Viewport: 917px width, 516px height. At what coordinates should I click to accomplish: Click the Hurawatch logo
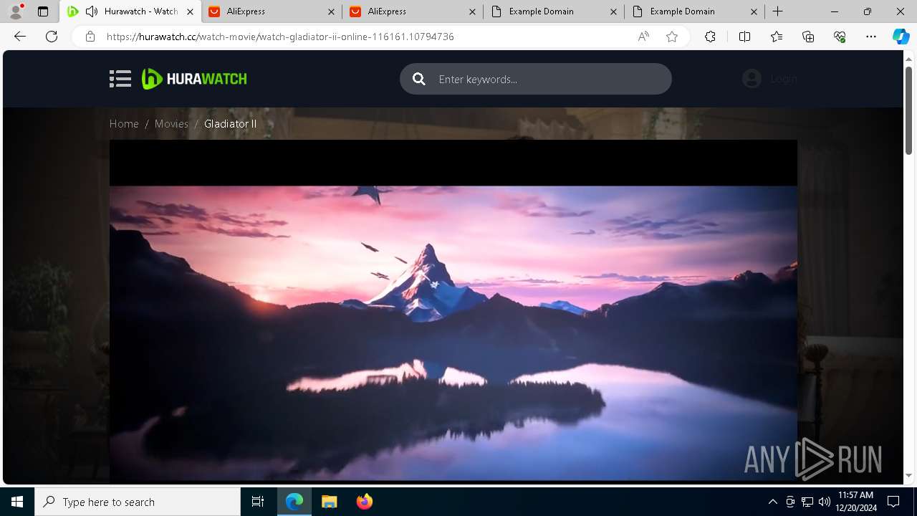tap(194, 79)
